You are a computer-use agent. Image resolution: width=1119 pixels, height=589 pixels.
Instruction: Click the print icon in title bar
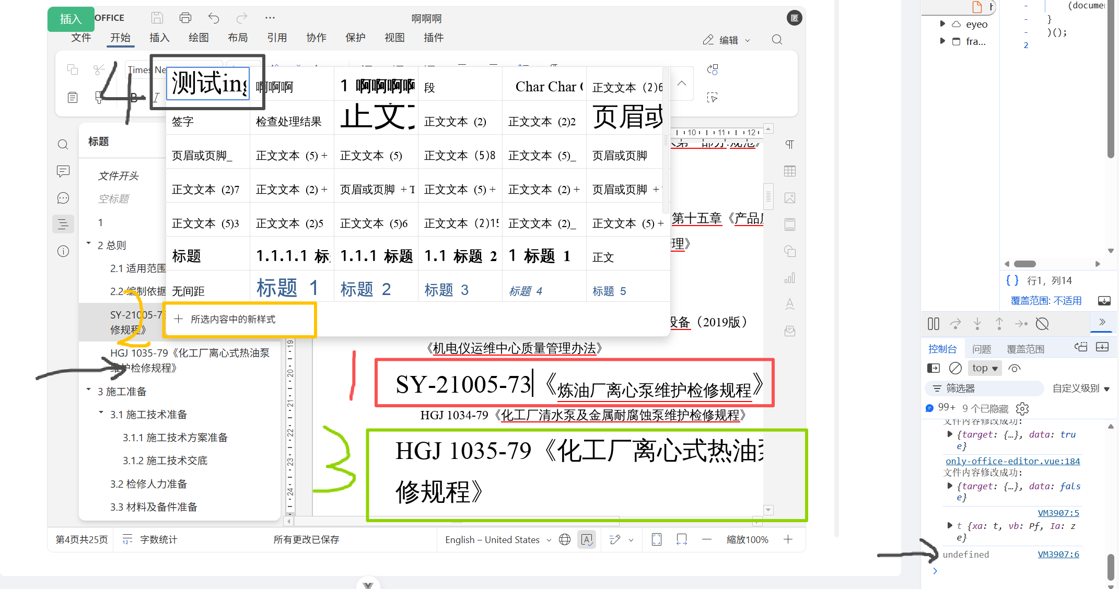click(x=185, y=18)
